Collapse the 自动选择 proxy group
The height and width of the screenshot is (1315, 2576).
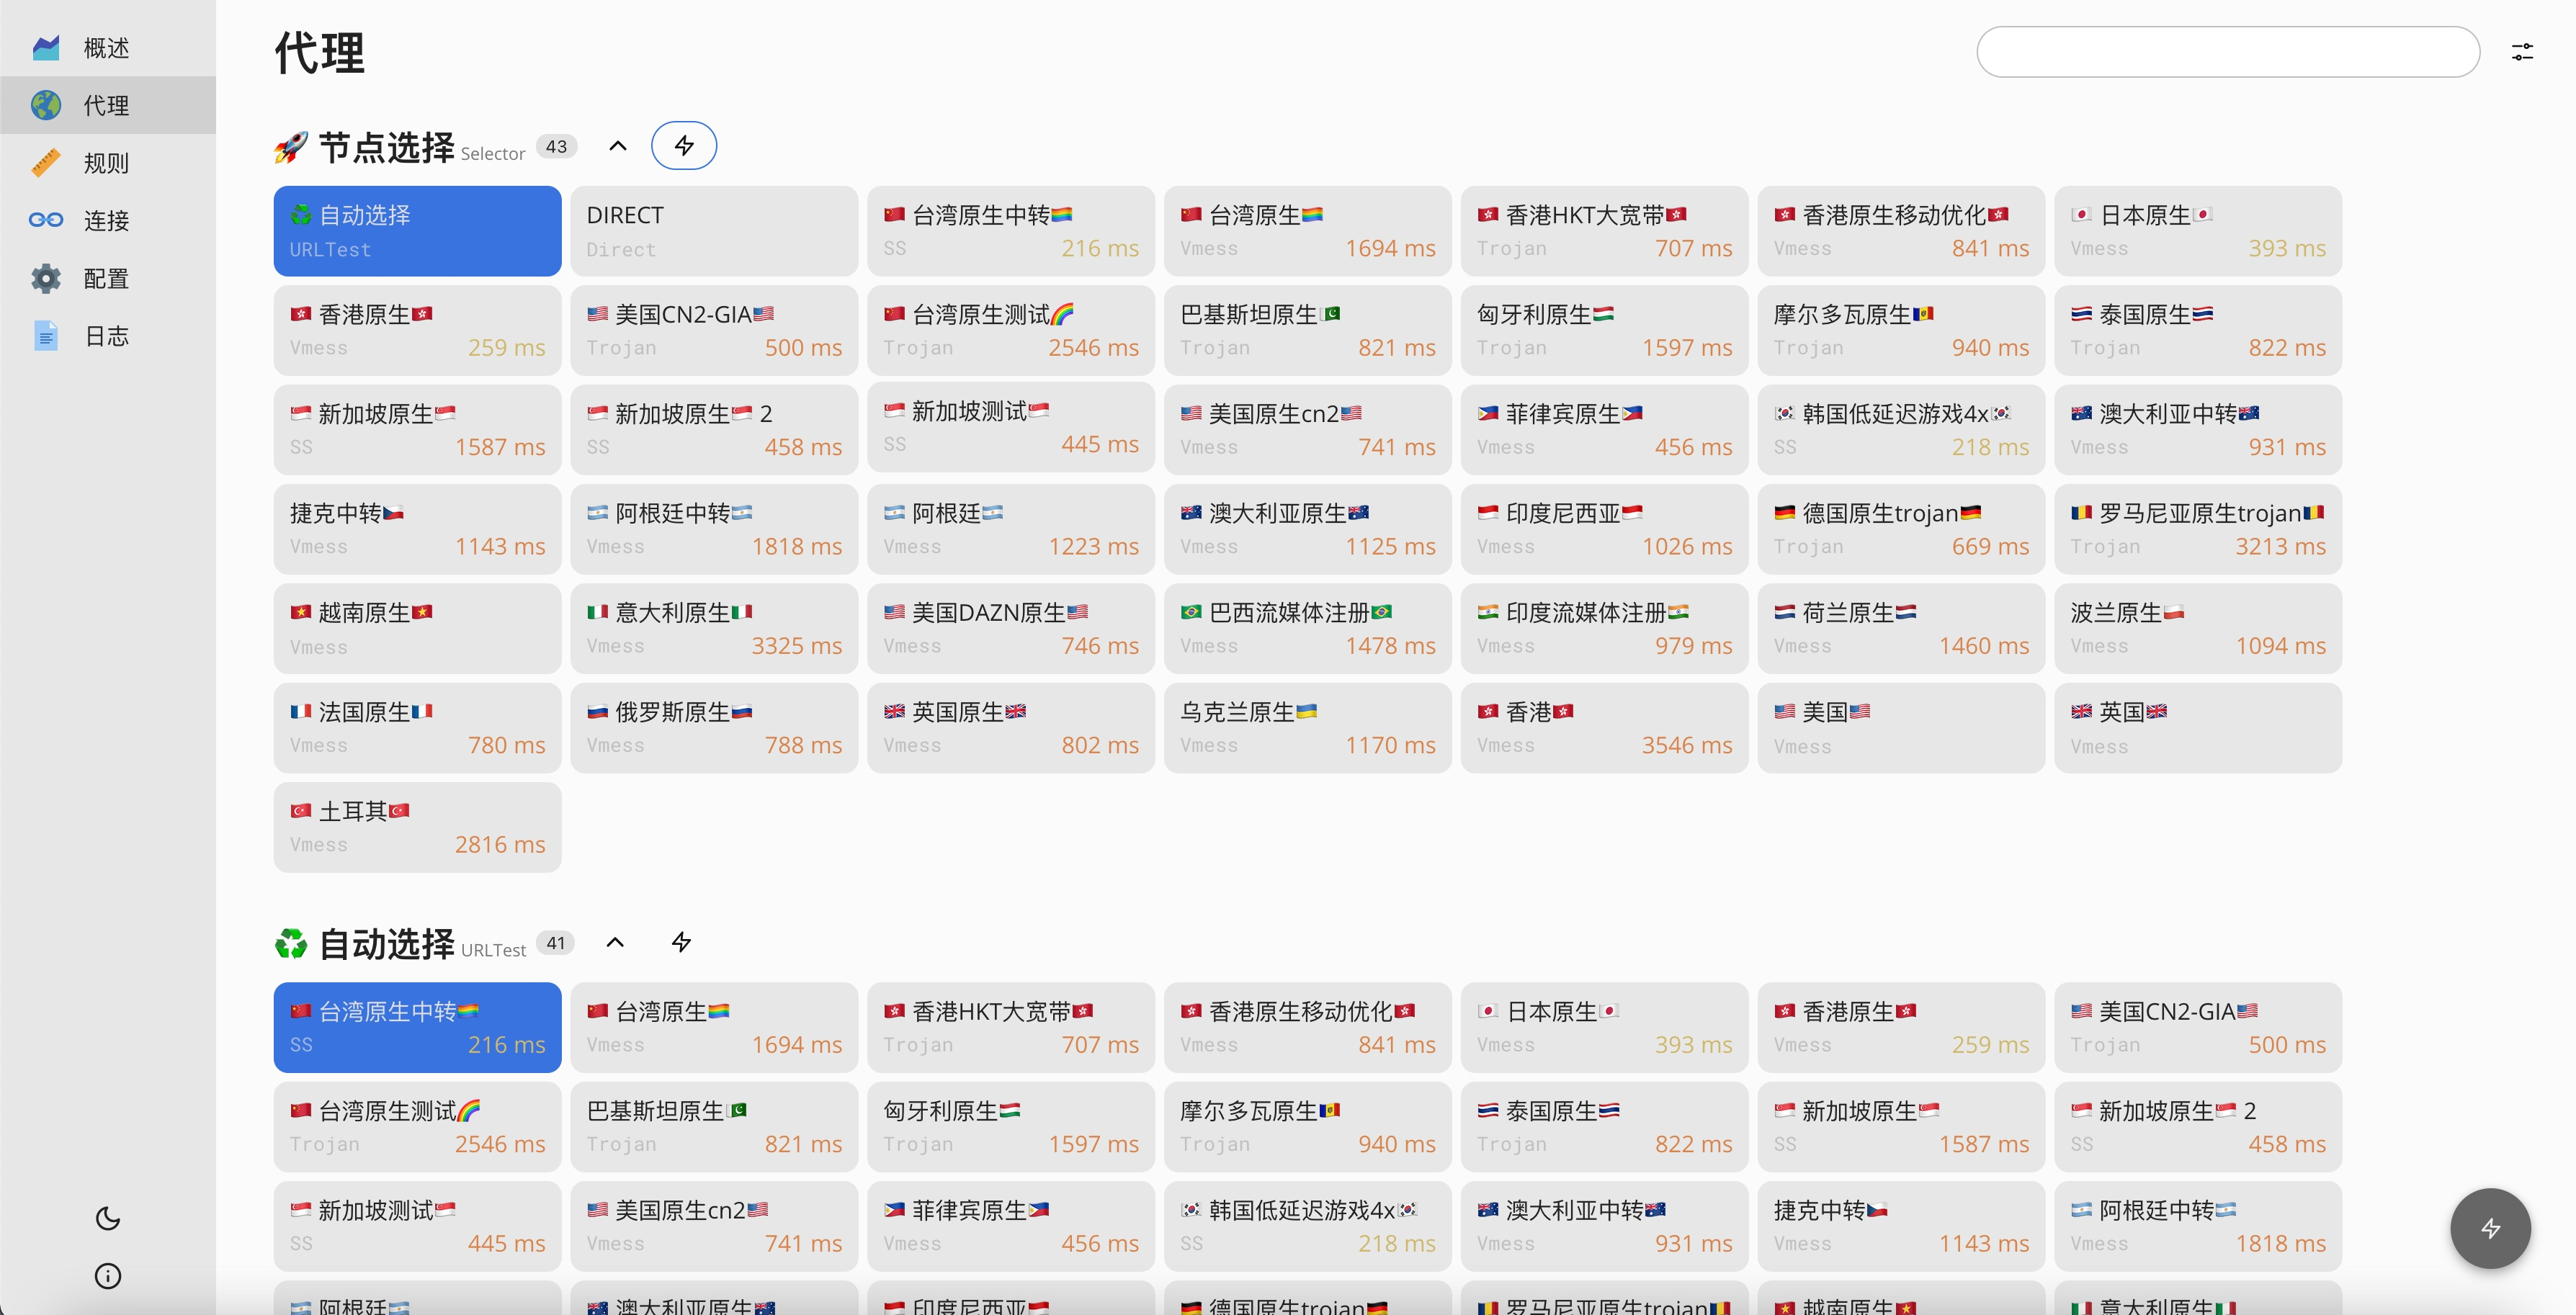point(615,942)
